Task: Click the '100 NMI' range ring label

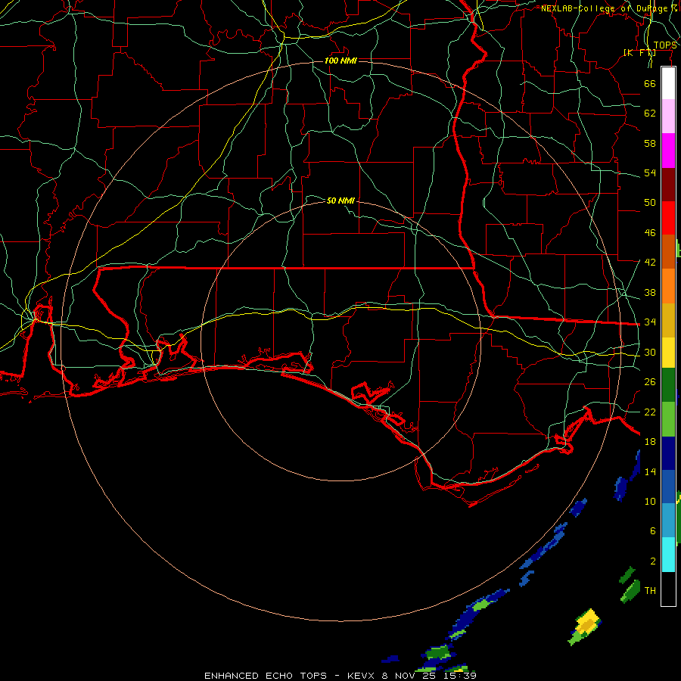Action: point(340,61)
